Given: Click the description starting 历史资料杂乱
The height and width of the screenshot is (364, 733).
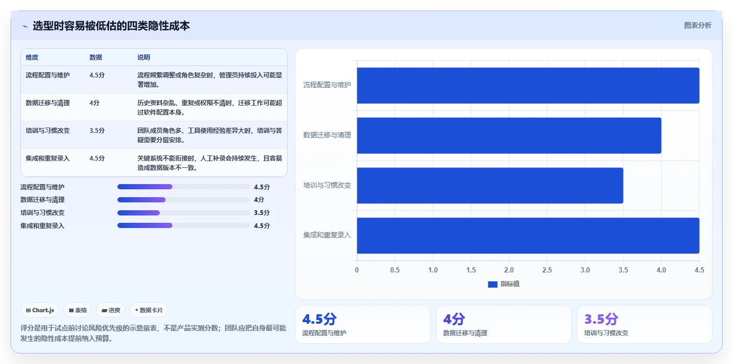Looking at the screenshot, I should 210,107.
